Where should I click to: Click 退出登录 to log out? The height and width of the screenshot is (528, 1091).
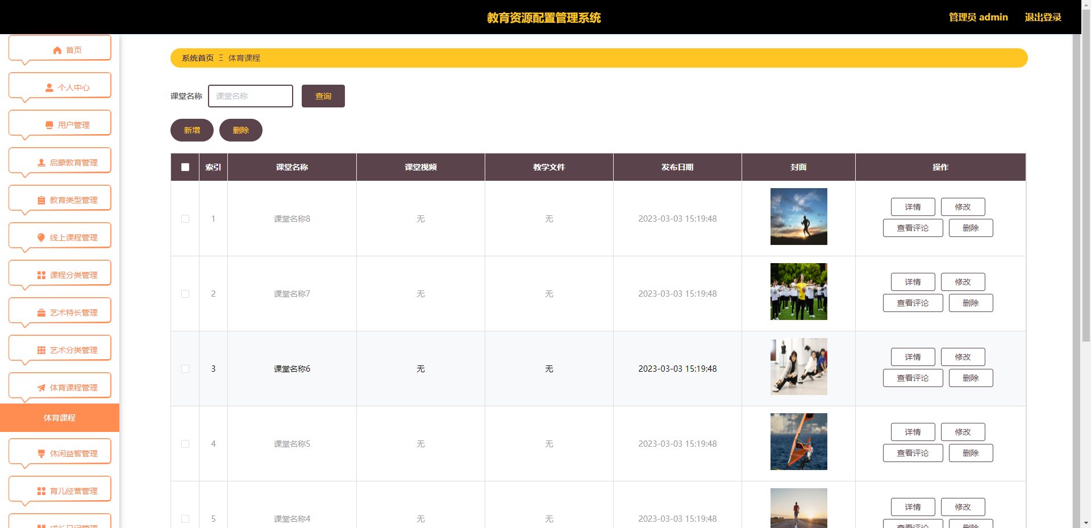click(1043, 17)
